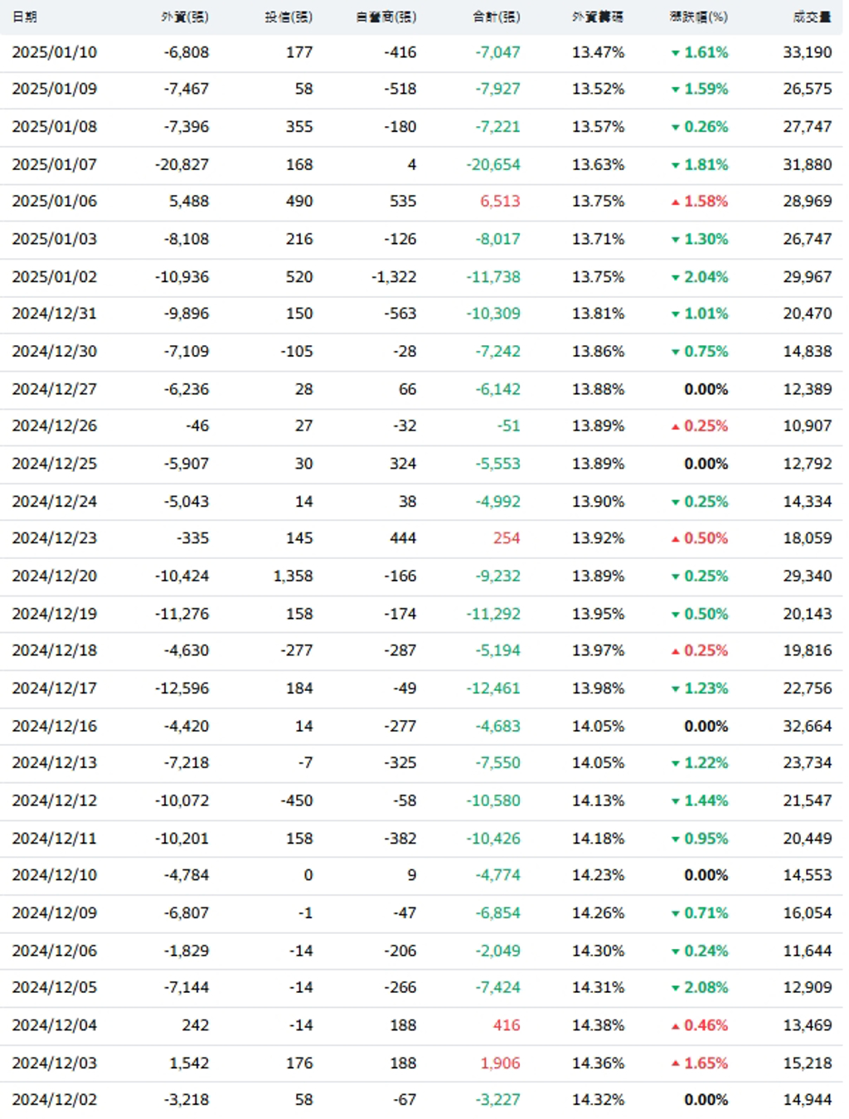
Task: Select the 2024/12/02 row date
Action: tap(55, 1100)
